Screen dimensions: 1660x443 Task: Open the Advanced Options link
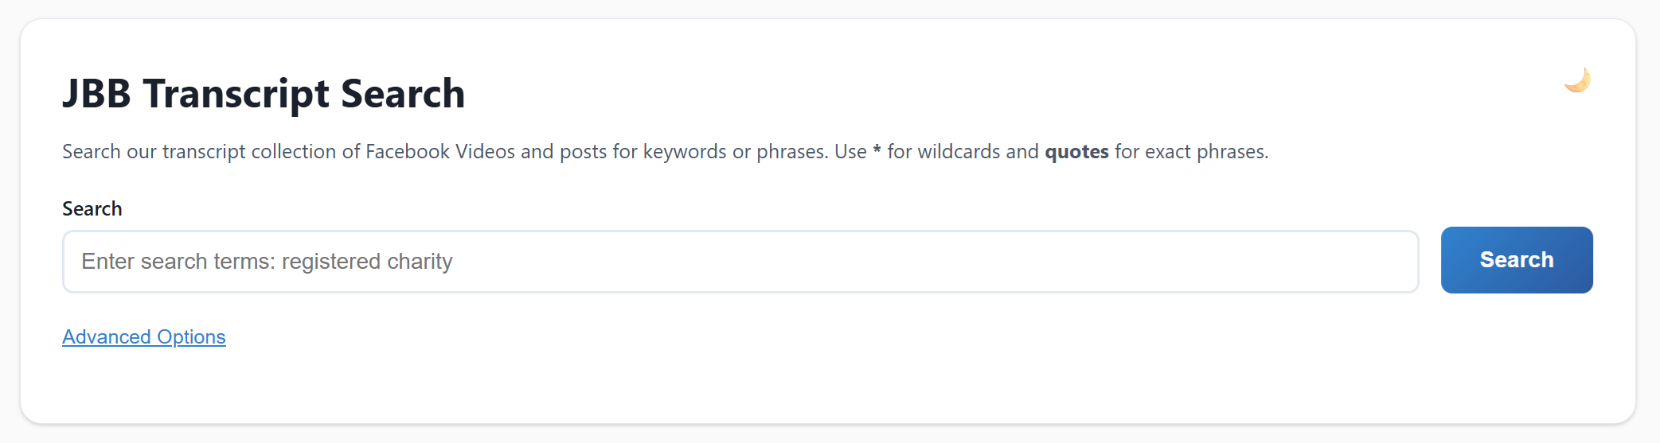144,336
